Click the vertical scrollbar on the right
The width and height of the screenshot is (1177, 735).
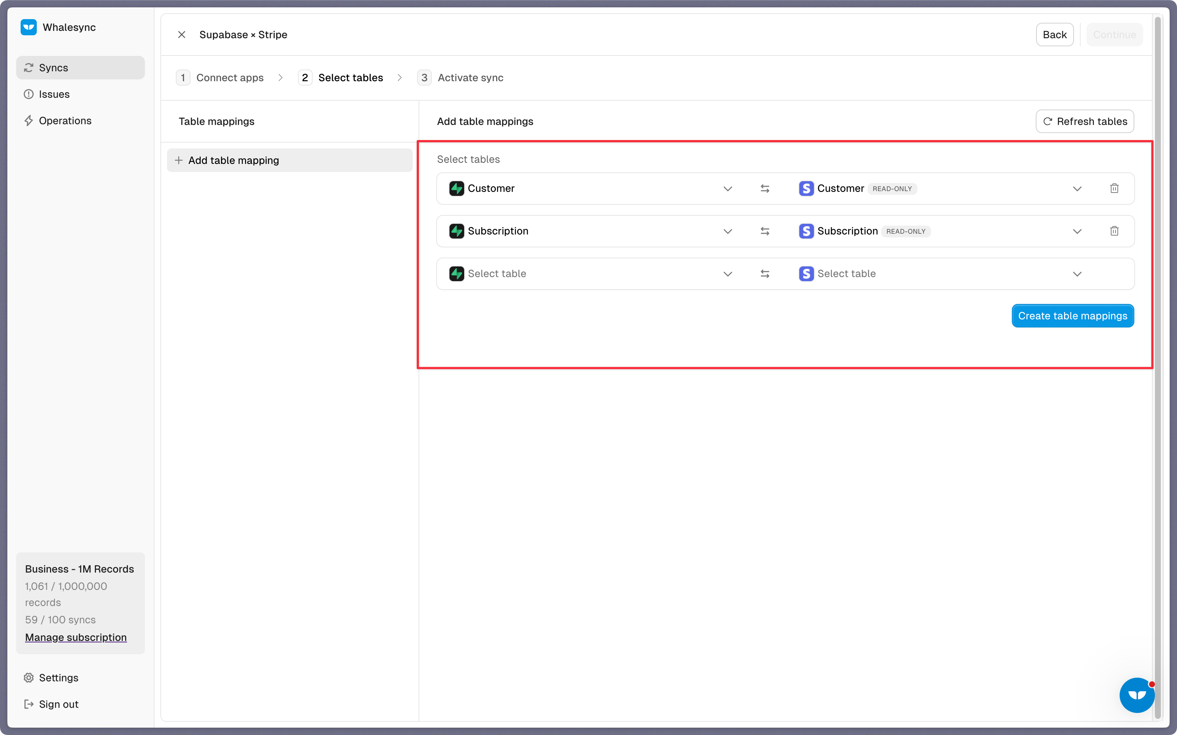coord(1158,367)
